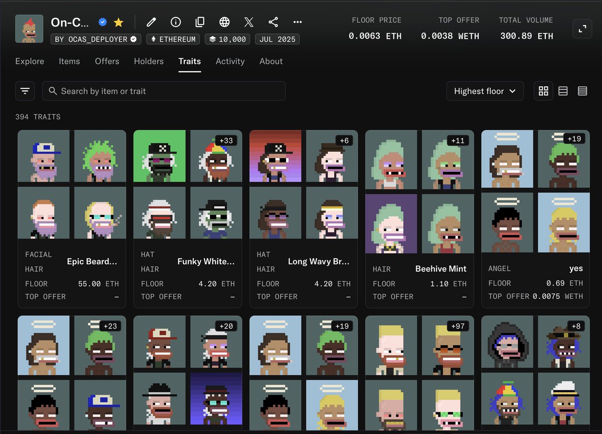Open the filter panel icon
This screenshot has width=602, height=434.
coord(25,91)
